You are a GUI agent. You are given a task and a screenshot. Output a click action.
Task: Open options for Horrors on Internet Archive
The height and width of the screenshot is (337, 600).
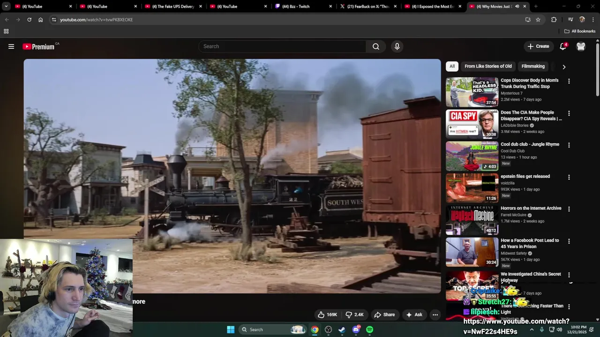(569, 209)
